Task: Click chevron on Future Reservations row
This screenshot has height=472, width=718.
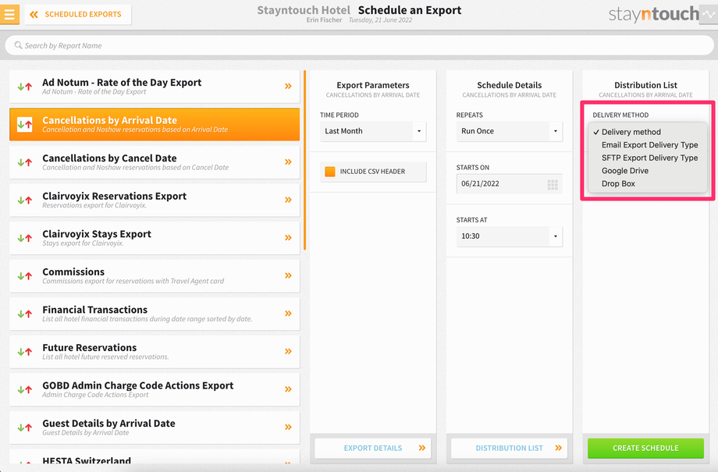Action: 288,352
